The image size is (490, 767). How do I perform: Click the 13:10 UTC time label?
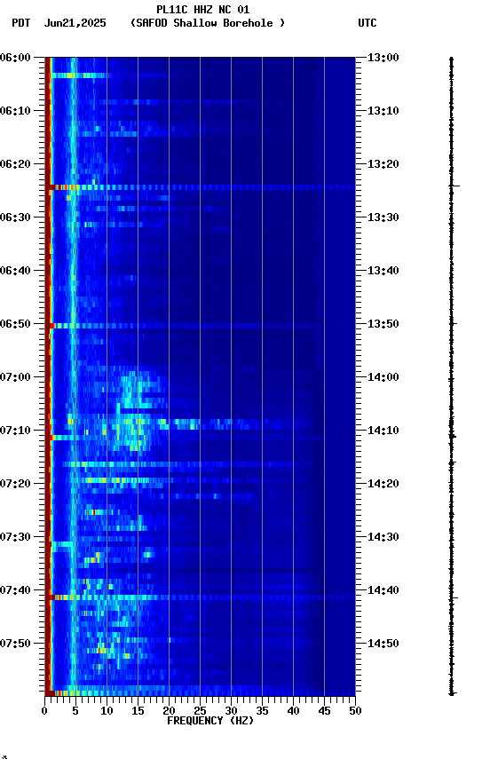click(x=383, y=111)
